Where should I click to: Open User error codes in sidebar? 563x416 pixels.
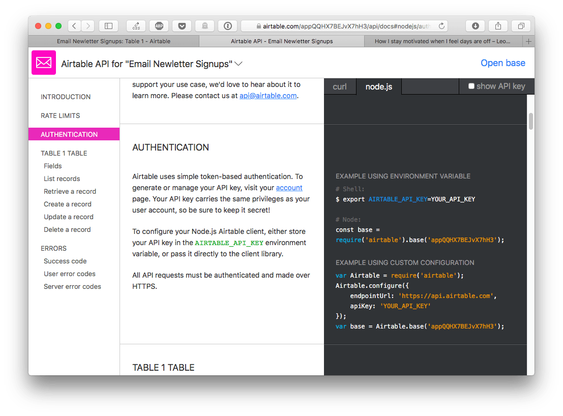point(70,274)
